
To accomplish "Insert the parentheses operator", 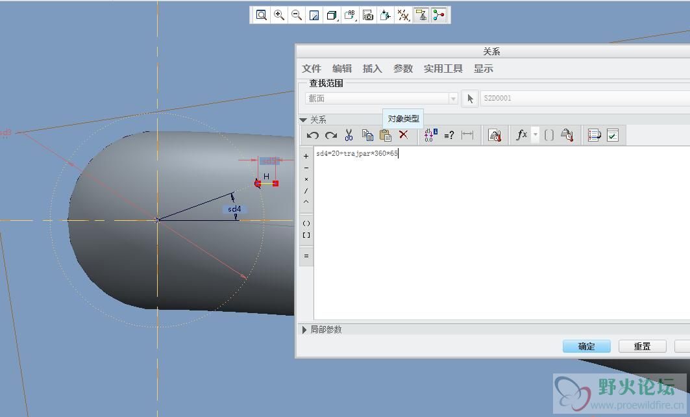I will pyautogui.click(x=306, y=223).
